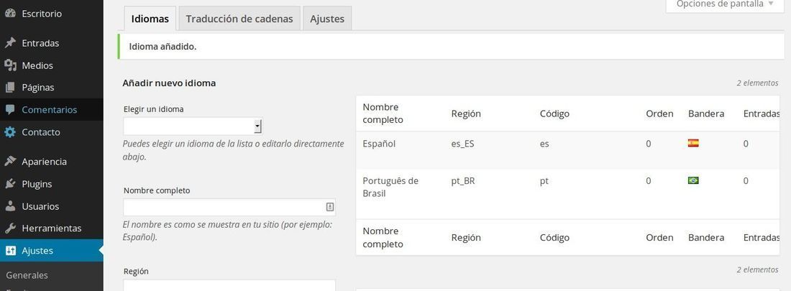
Task: Click the Brazilian flag for Português
Action: coord(693,180)
